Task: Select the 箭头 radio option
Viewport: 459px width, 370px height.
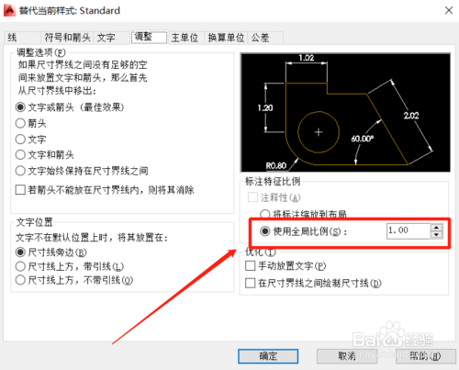Action: tap(31, 123)
